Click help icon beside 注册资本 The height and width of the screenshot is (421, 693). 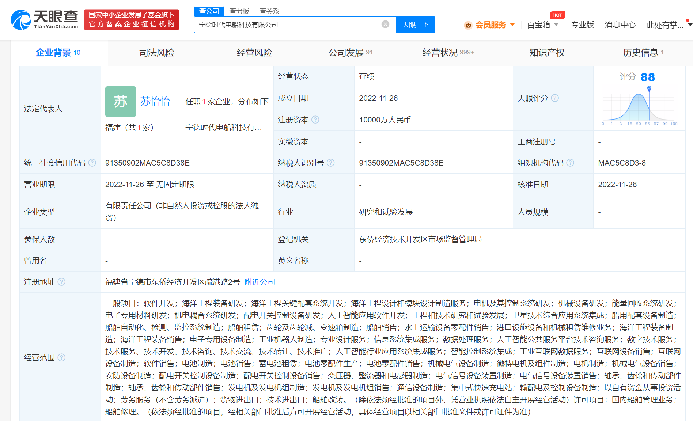click(x=315, y=120)
